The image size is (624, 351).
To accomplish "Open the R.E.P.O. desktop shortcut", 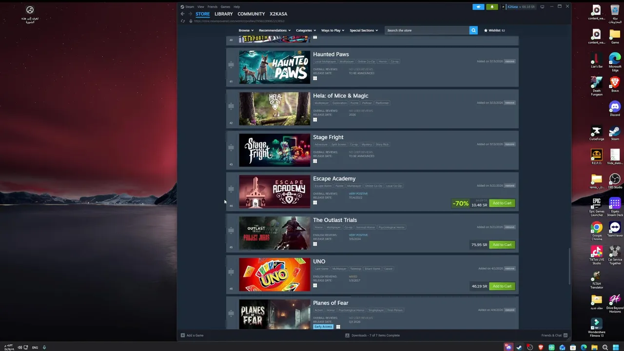I will pos(597,157).
